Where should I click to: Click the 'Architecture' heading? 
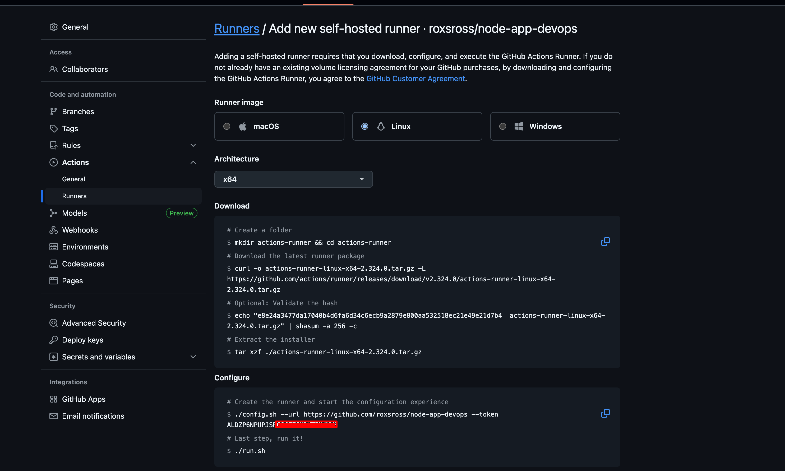coord(236,159)
